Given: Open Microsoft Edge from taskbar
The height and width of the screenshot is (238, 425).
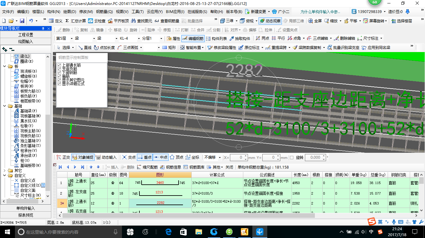Looking at the screenshot, I should tap(169, 231).
